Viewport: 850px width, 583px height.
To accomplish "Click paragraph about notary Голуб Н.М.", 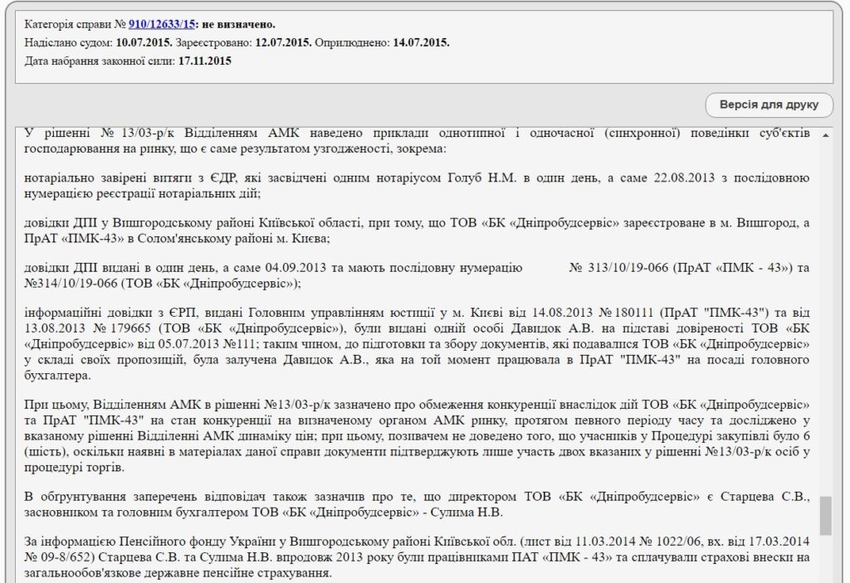I will coord(415,186).
